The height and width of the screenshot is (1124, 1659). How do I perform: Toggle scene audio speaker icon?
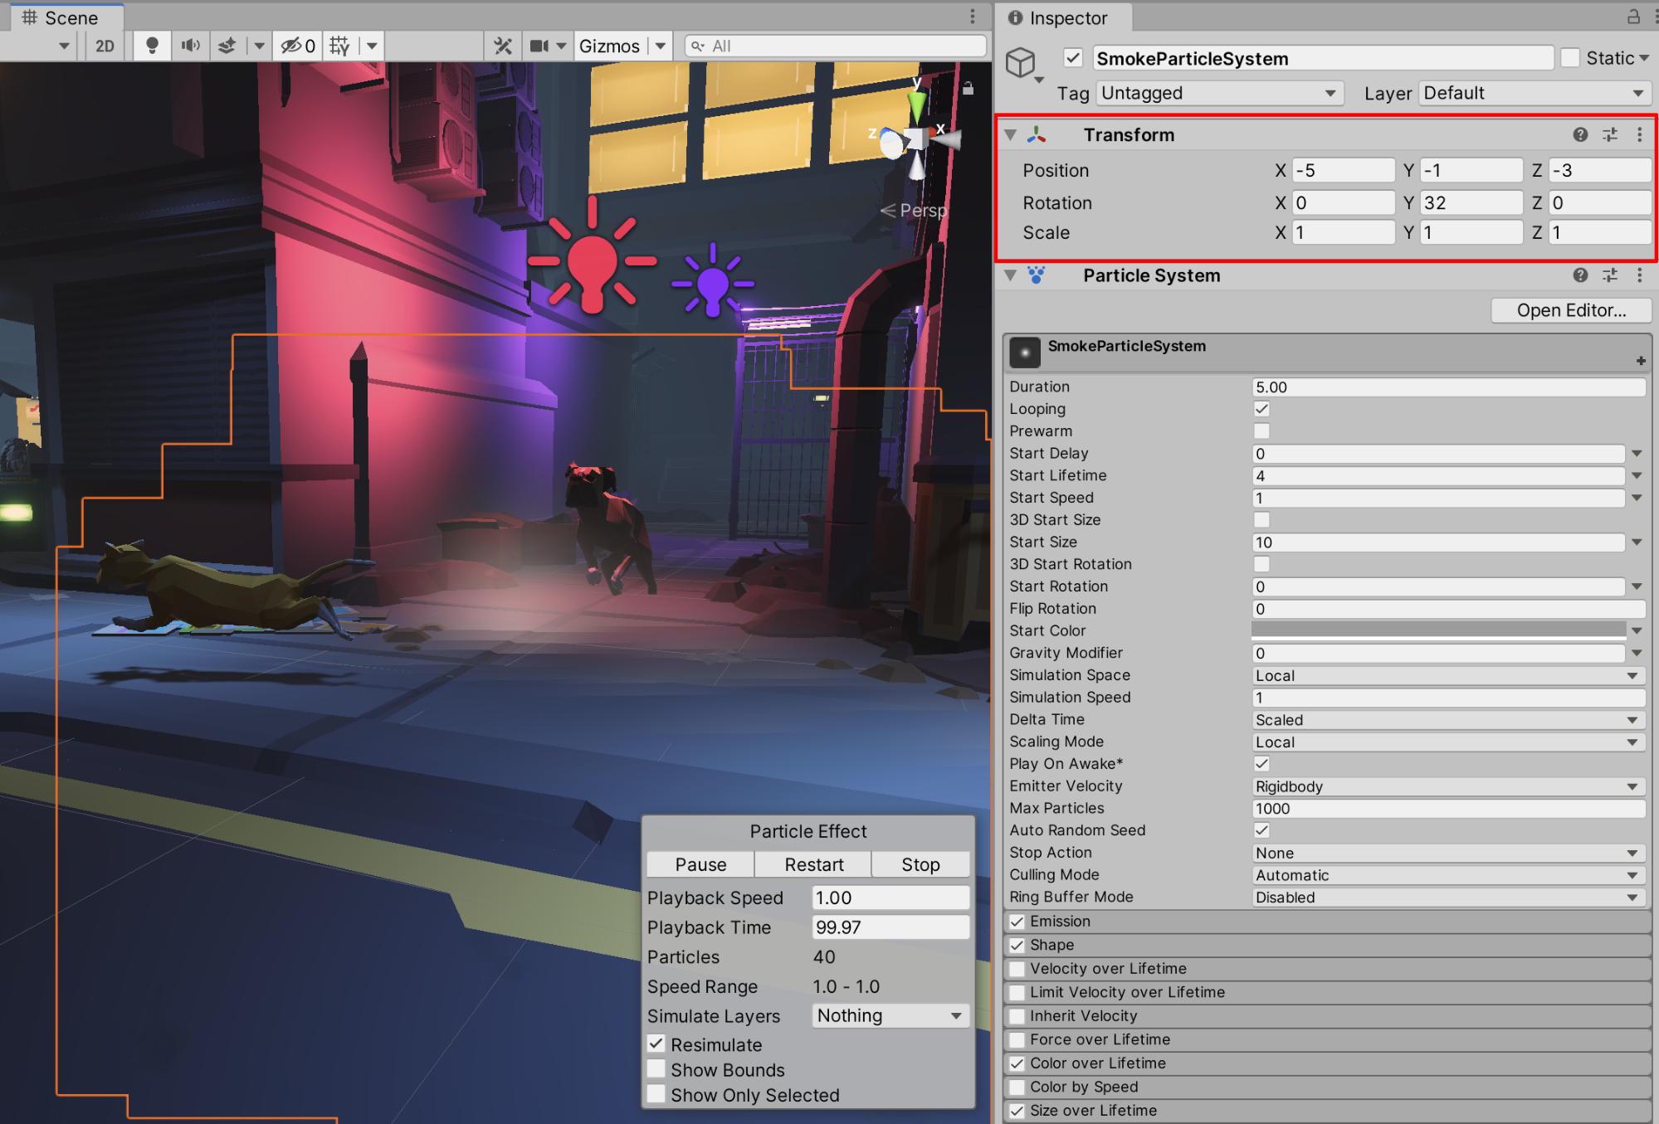pyautogui.click(x=190, y=46)
